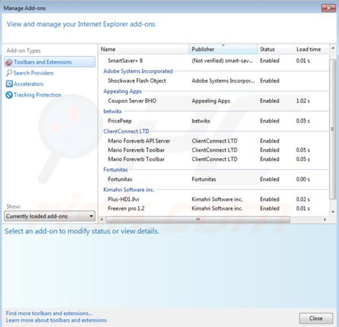Click the Adobe Systems Incorpor... publisher cell
This screenshot has width=339, height=327.
point(223,81)
